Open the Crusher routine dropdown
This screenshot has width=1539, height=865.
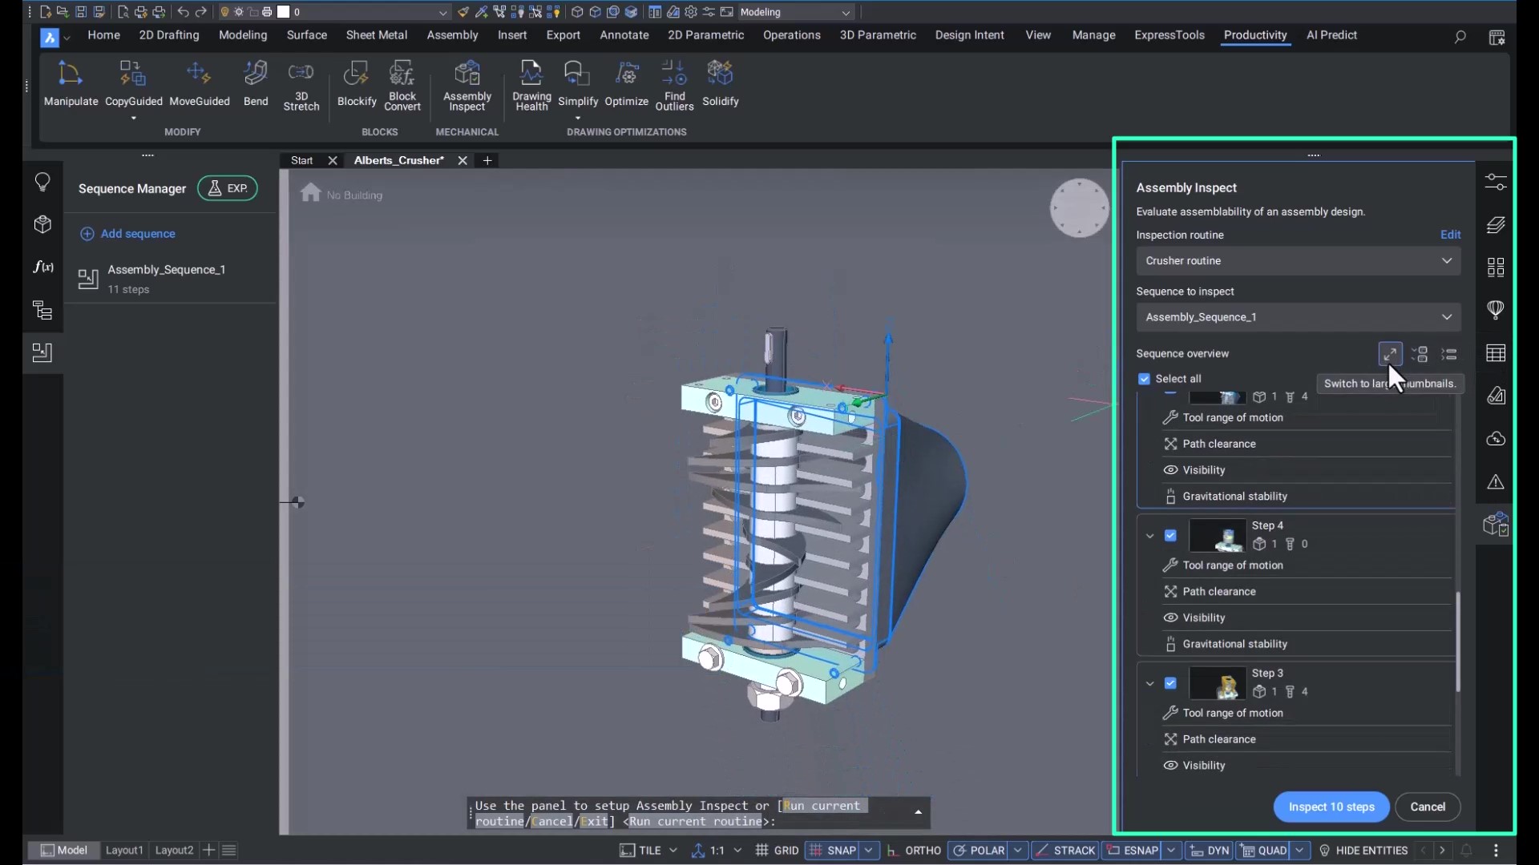[x=1297, y=261]
